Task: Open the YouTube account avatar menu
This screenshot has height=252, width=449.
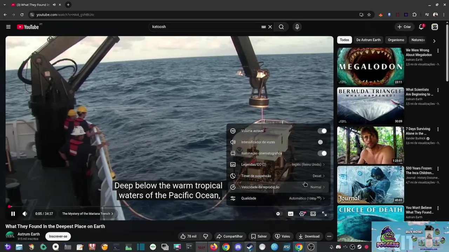Action: coord(435,27)
